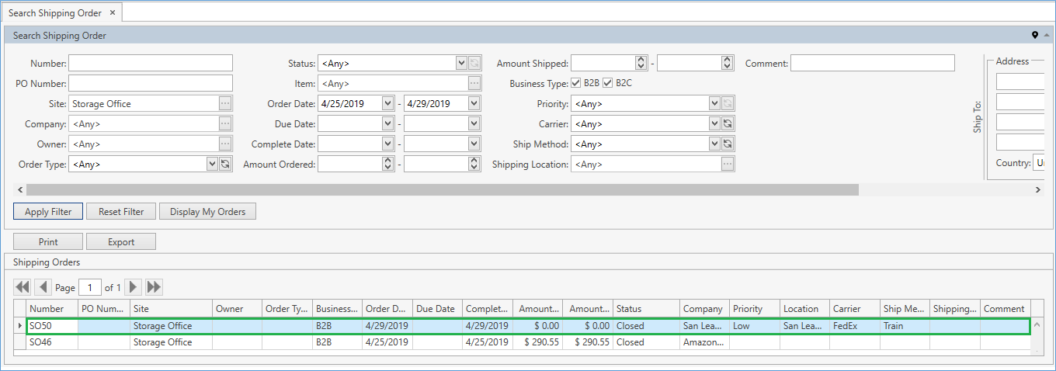Open the Shipping Location lookup ellipsis button

tap(728, 165)
